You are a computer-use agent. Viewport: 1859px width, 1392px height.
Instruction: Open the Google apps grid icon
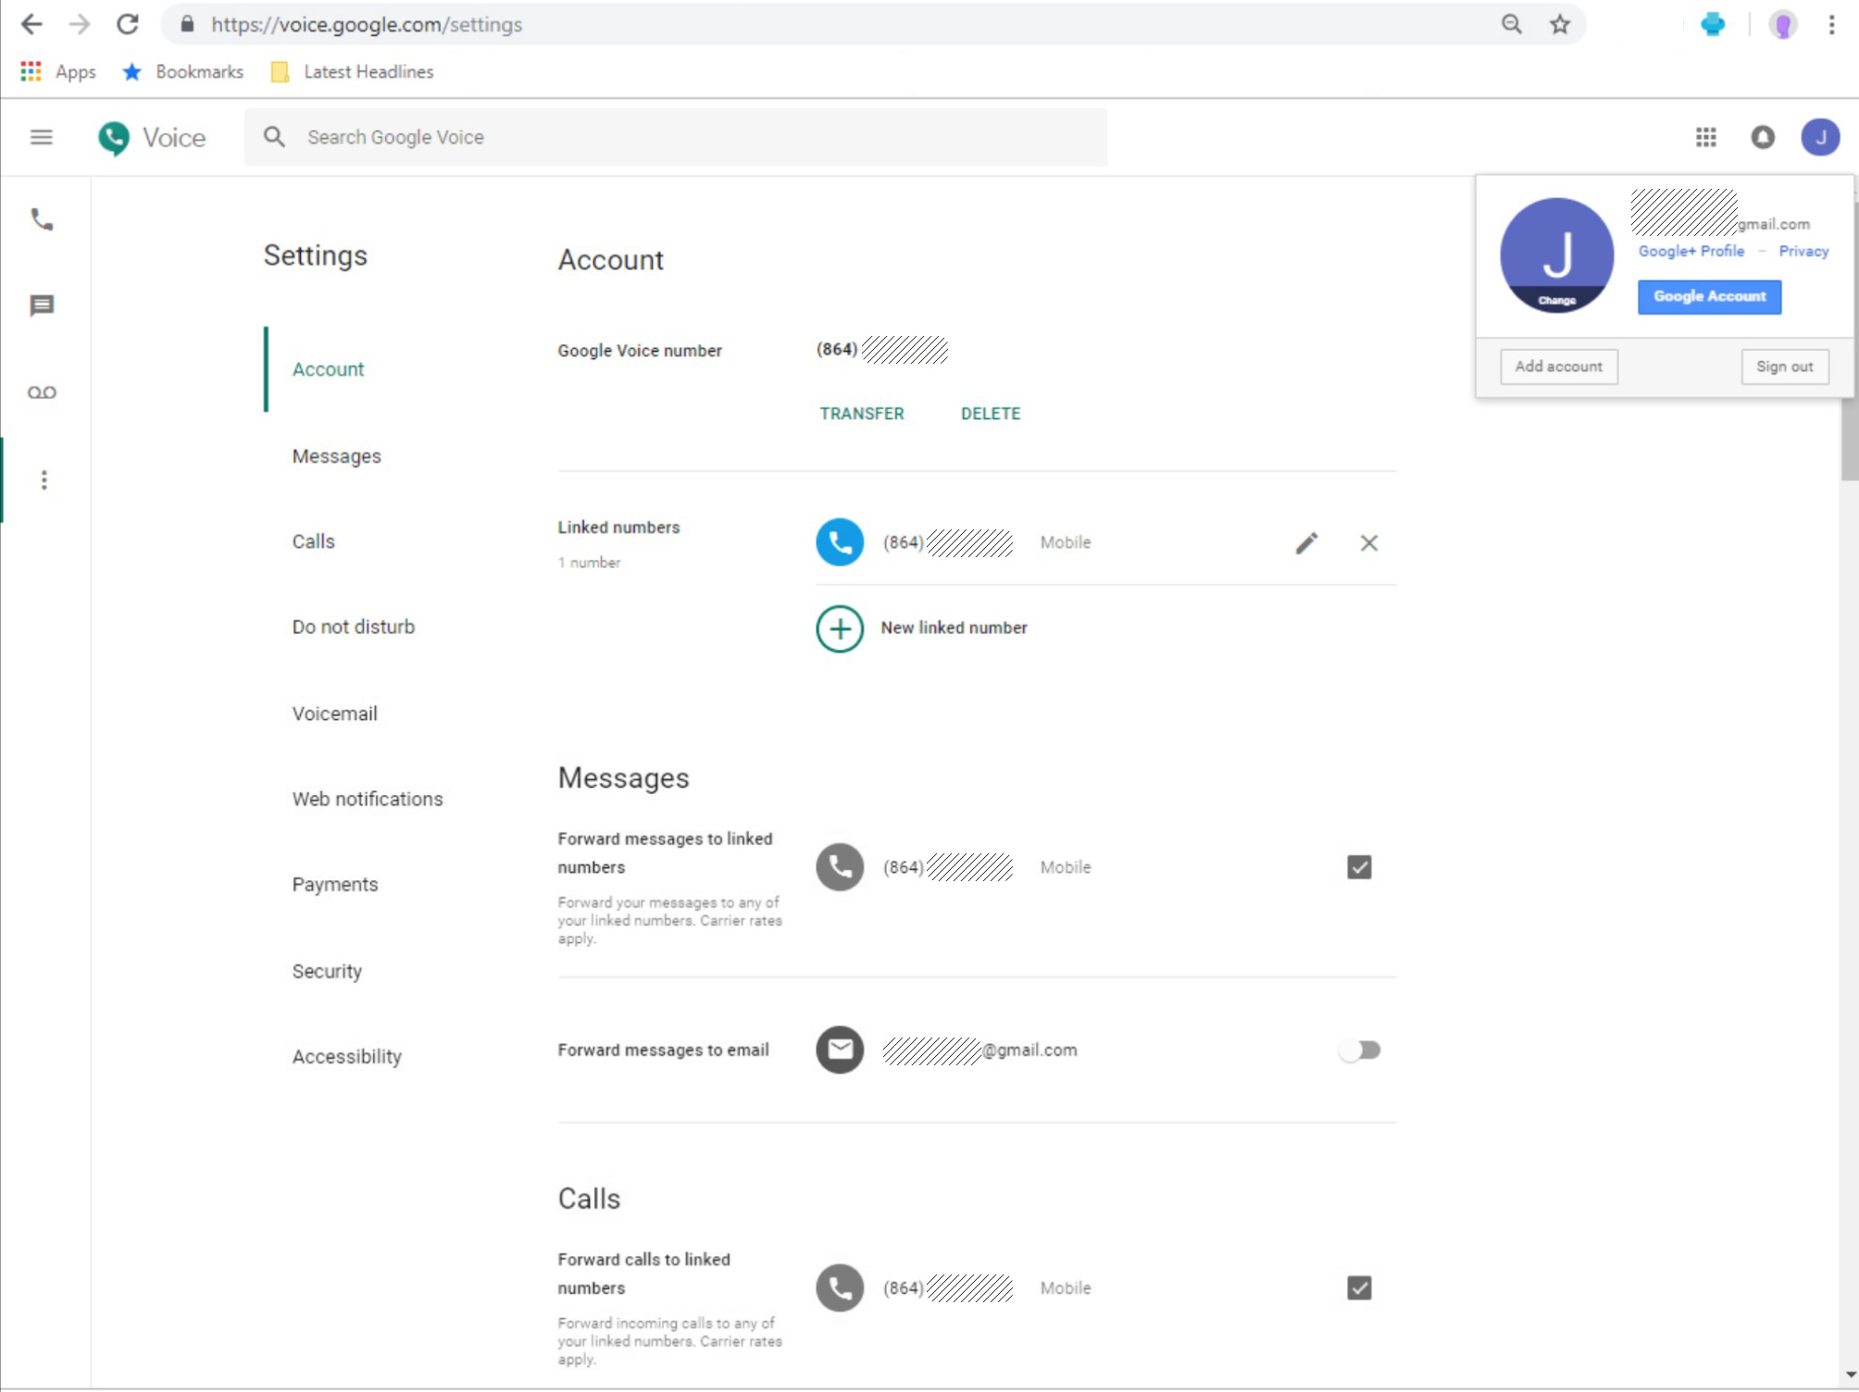[x=1705, y=138]
